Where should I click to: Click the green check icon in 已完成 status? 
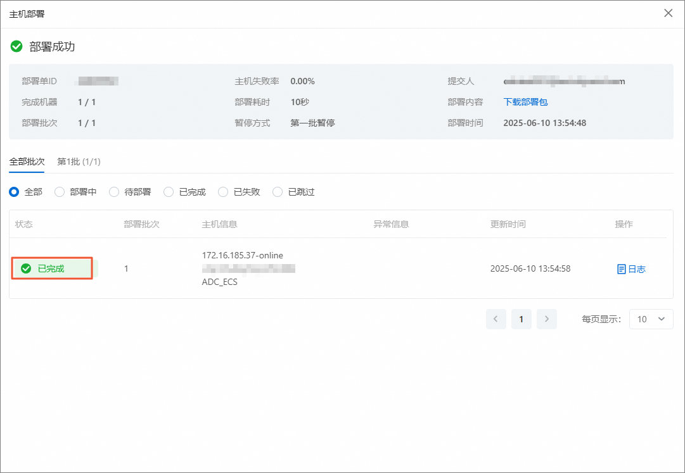click(26, 268)
